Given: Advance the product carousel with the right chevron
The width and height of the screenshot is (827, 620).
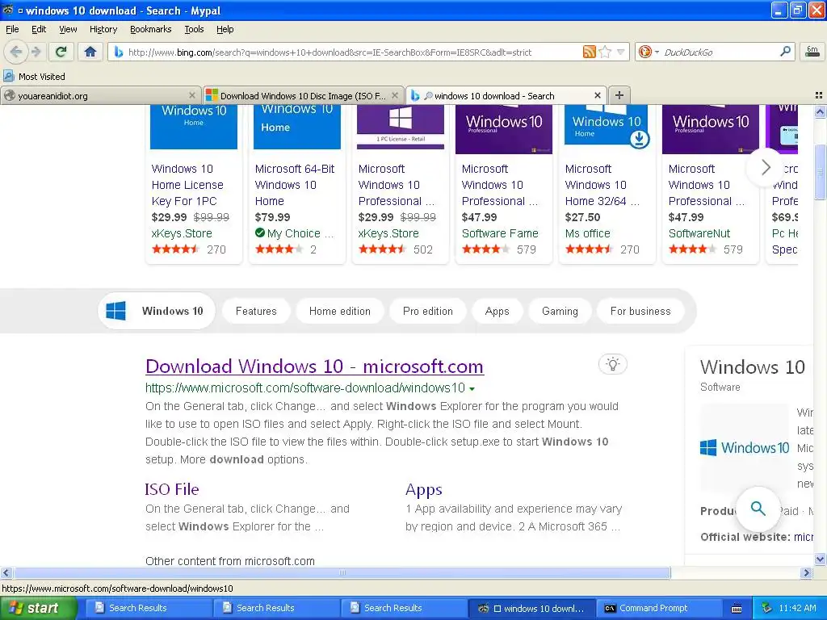Looking at the screenshot, I should (x=765, y=168).
